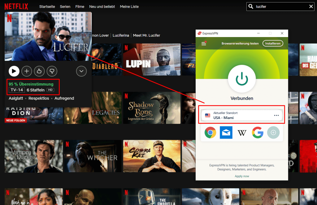Image resolution: width=317 pixels, height=205 pixels.
Task: Launch Mail shortcut in ExpressVPN
Action: [226, 132]
